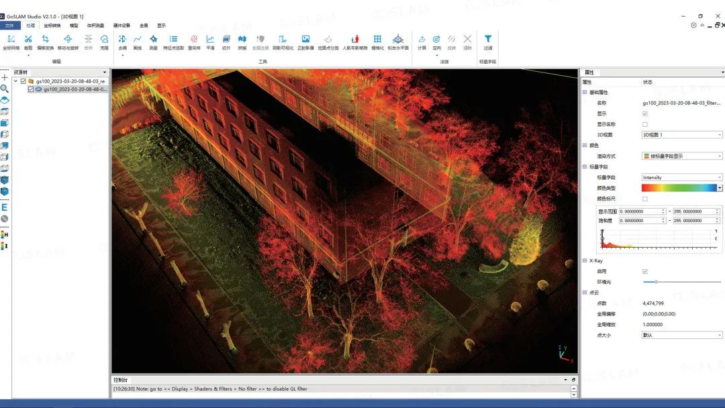Switch to the 坐标转换 ribbon tab
The width and height of the screenshot is (725, 408).
click(x=52, y=25)
